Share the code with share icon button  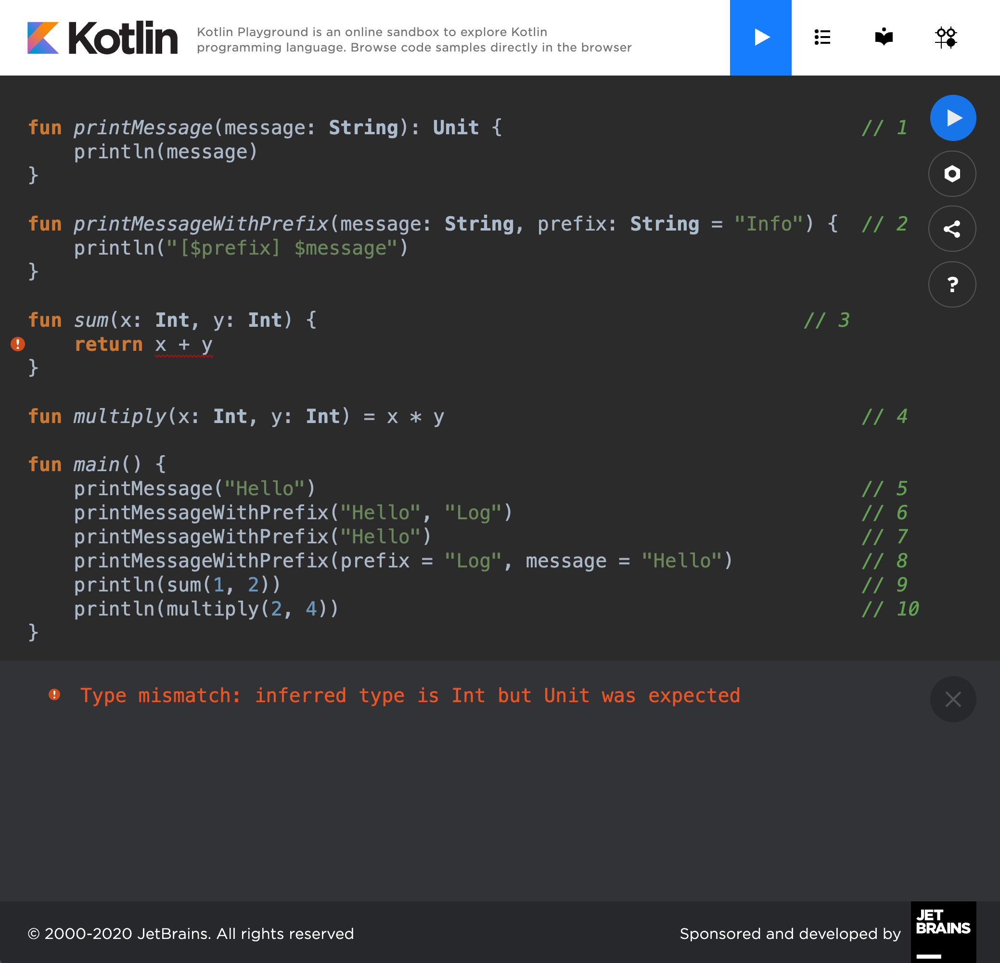(x=952, y=229)
